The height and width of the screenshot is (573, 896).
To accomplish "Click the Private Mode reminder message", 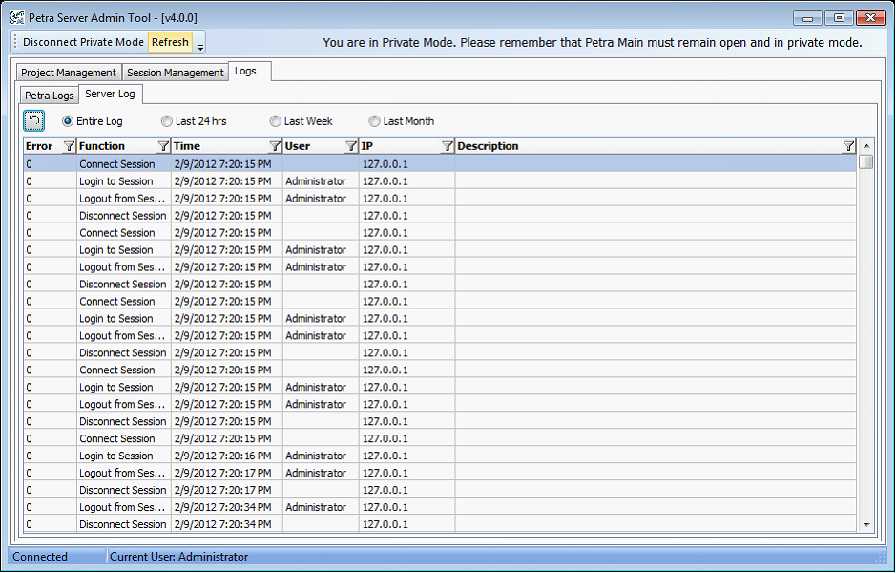I will (593, 43).
